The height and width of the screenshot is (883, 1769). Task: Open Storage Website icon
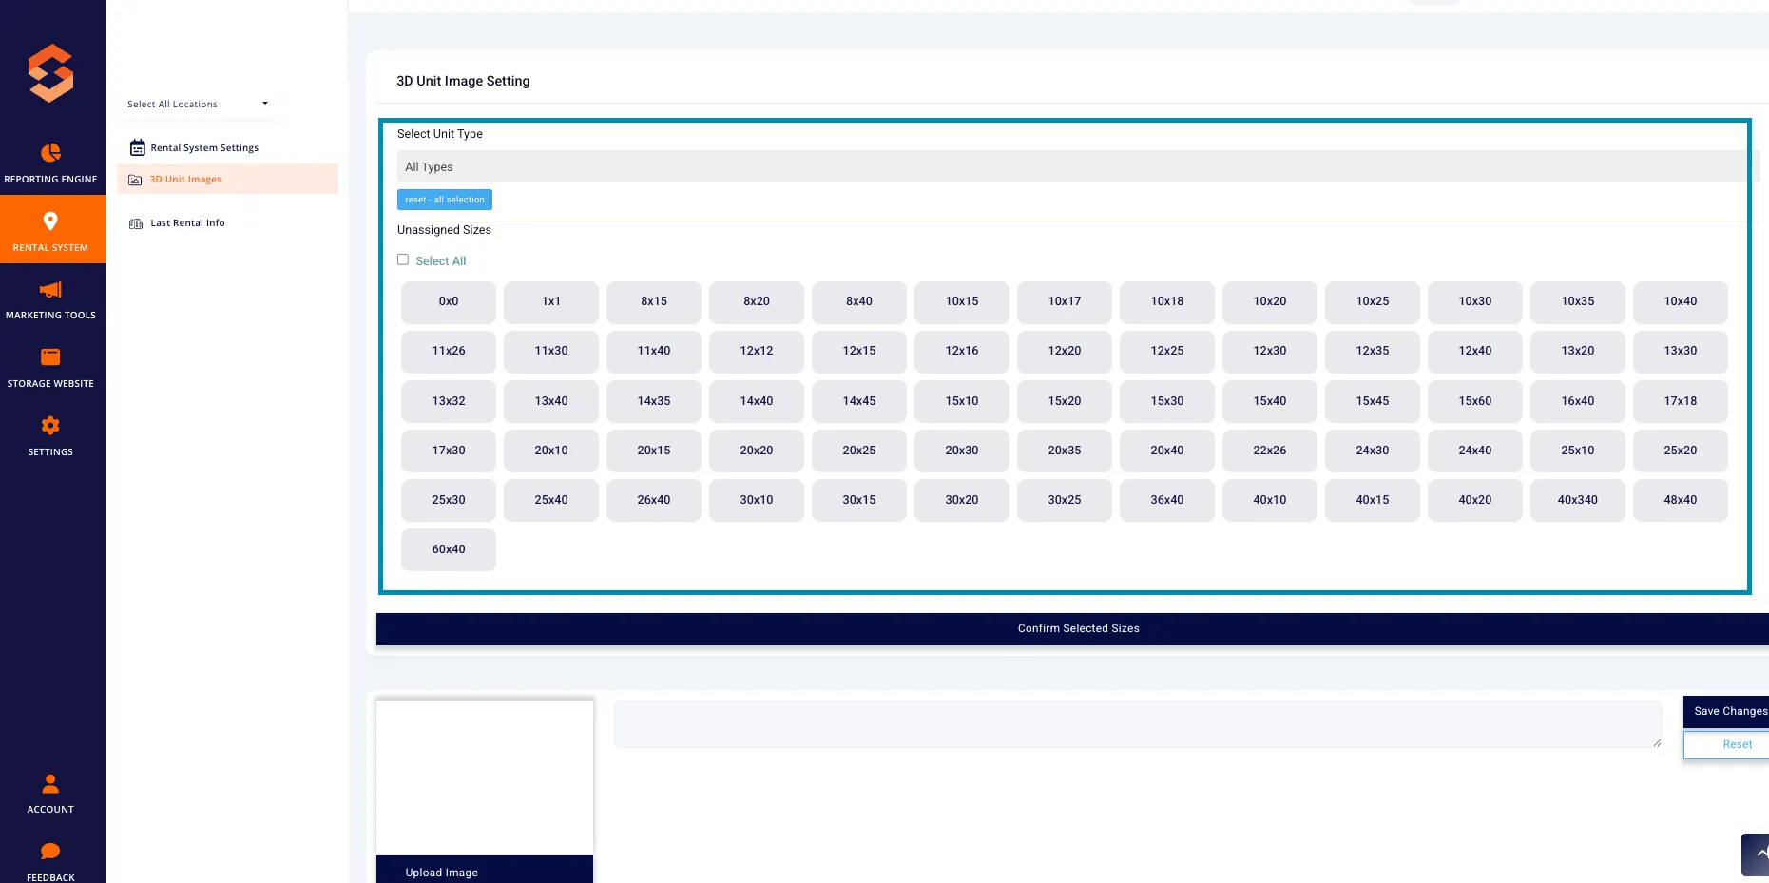[50, 357]
